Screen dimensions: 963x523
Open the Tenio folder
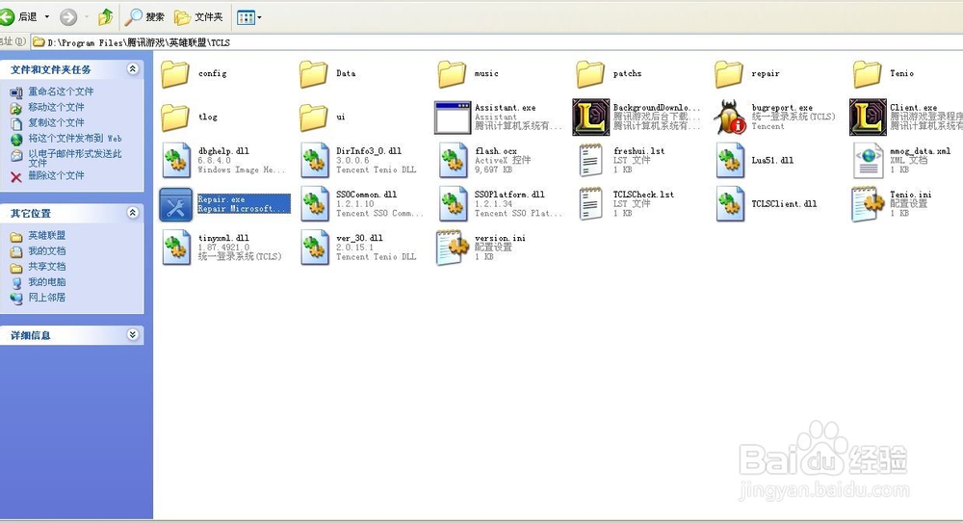[868, 74]
